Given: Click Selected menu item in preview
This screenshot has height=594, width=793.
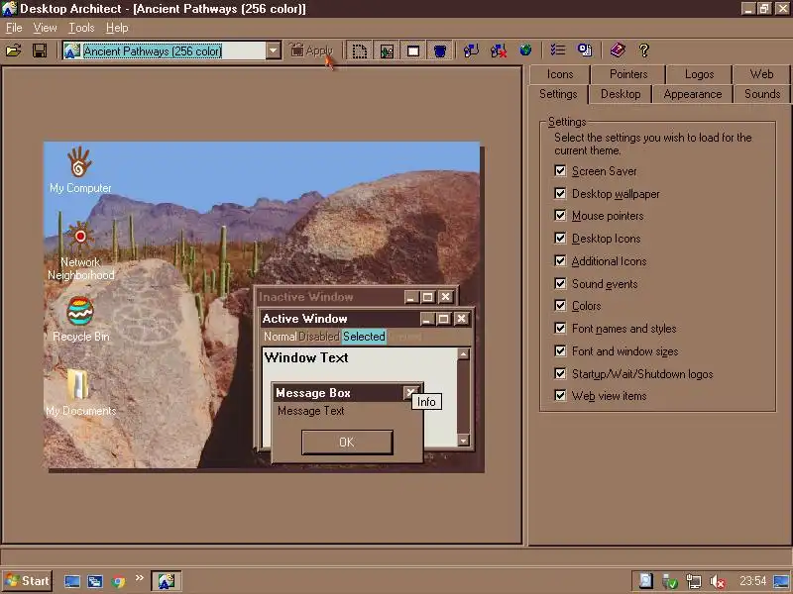Looking at the screenshot, I should tap(364, 337).
